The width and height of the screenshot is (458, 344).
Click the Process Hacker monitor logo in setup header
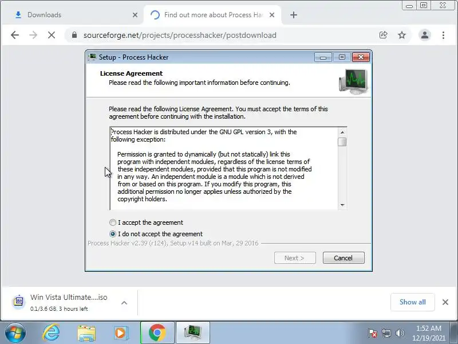353,81
